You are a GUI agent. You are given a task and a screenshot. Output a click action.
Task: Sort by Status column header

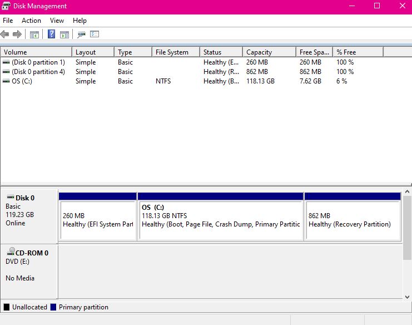221,52
